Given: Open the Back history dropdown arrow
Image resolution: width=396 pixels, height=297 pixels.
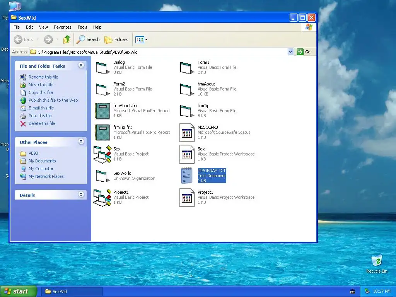Looking at the screenshot, I should [x=38, y=40].
